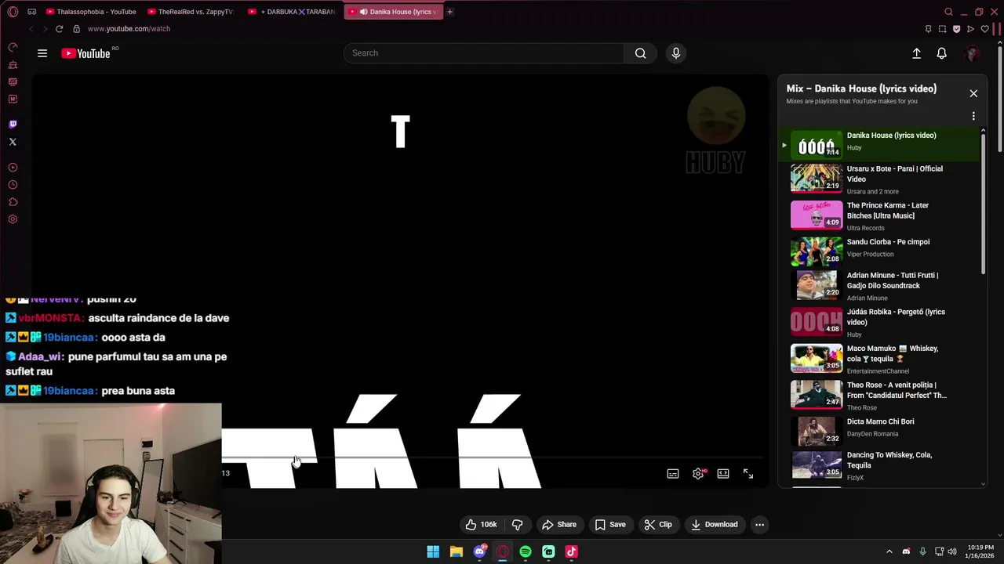This screenshot has height=564, width=1004.
Task: Save the video to playlist
Action: (x=609, y=525)
